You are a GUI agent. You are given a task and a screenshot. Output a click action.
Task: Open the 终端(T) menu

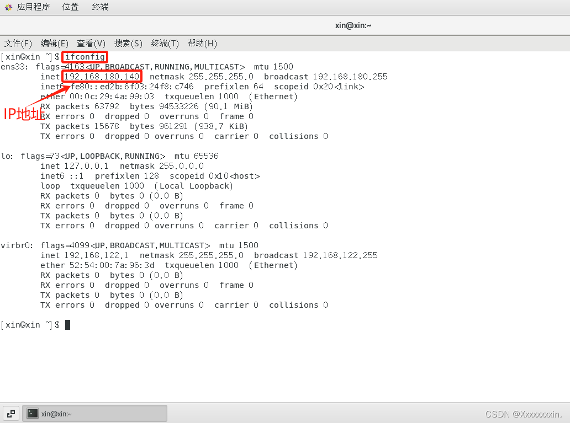pos(165,44)
